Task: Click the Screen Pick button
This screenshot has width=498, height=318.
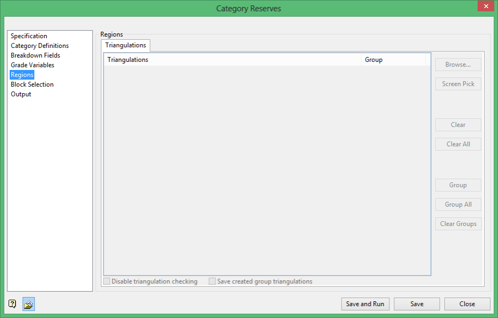Action: tap(458, 84)
